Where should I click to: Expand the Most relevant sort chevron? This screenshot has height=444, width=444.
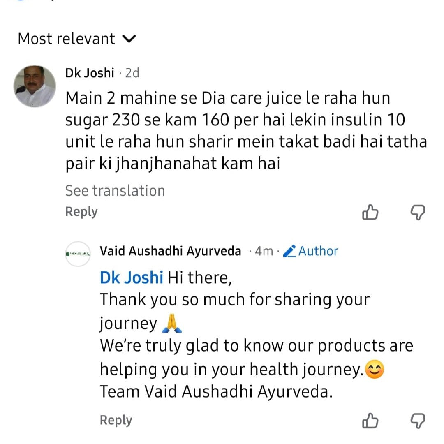(x=129, y=39)
